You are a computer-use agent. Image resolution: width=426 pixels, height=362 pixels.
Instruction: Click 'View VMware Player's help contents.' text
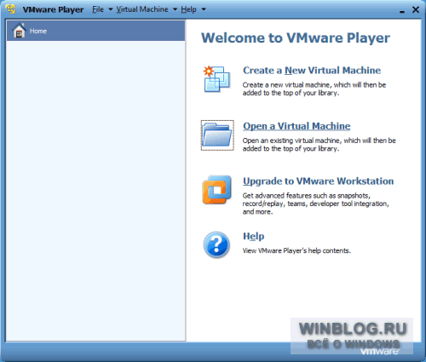point(296,250)
